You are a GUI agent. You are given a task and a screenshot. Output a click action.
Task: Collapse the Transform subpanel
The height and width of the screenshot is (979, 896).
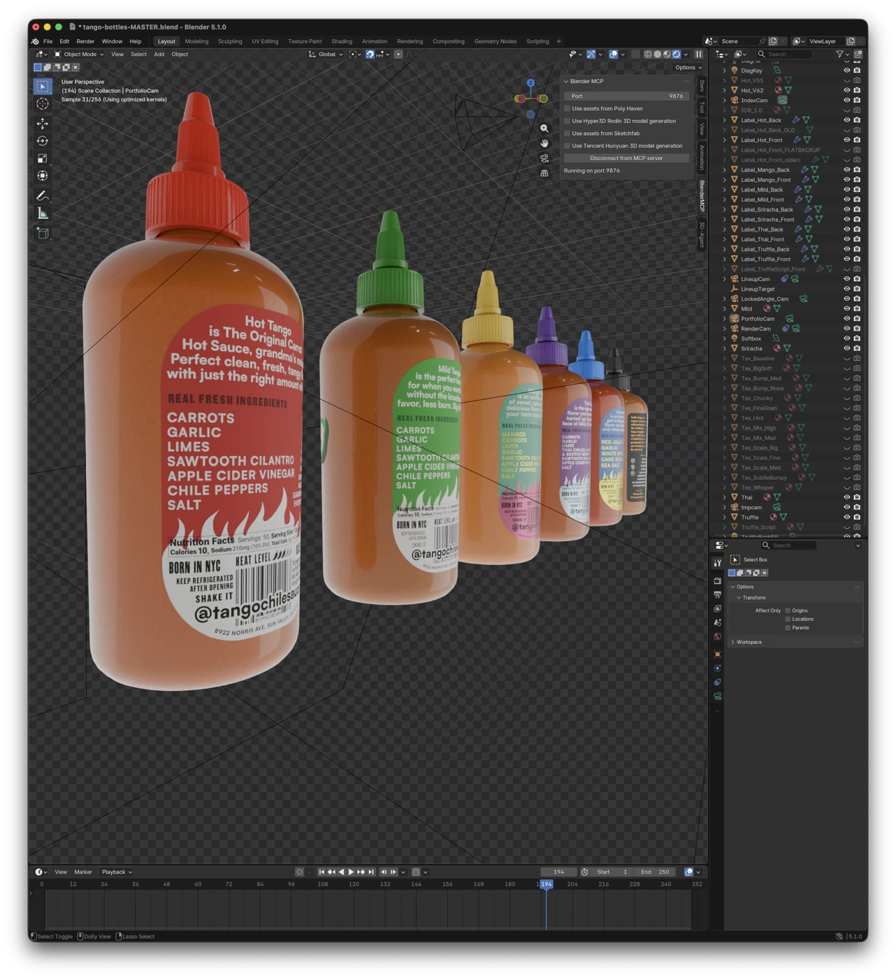click(x=739, y=598)
